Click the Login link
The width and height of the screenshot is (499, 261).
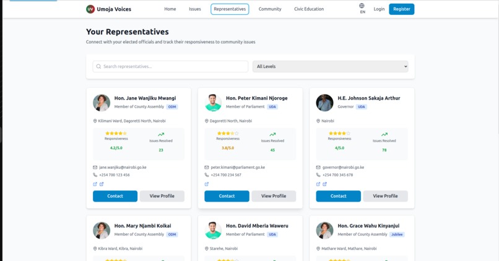coord(379,9)
